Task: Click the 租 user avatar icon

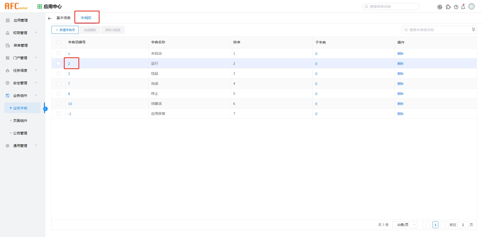Action: click(x=472, y=6)
